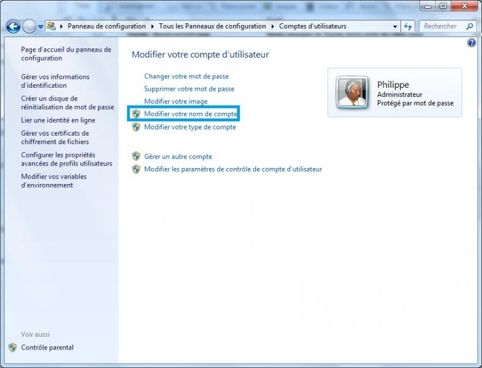Click Supprimer votre mot de passe link
This screenshot has height=368, width=482.
189,88
